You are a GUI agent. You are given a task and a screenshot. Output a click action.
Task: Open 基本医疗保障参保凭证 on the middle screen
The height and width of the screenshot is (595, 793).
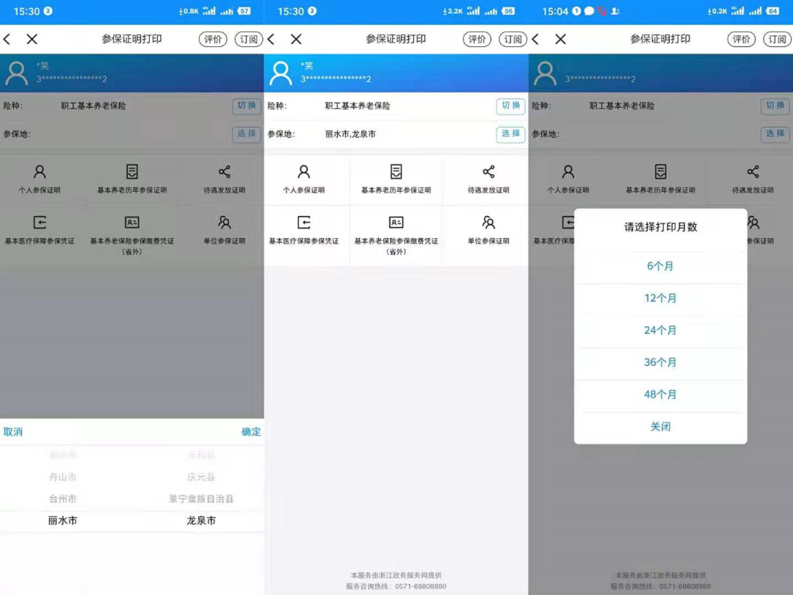tap(304, 223)
